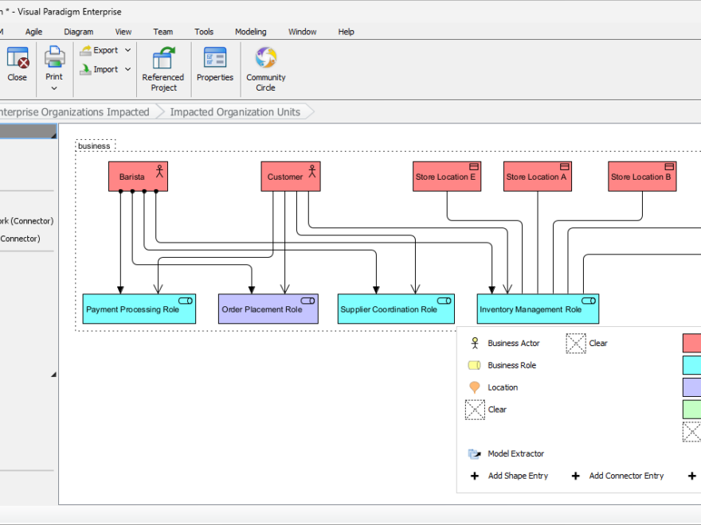Select the Location pin icon

[476, 387]
